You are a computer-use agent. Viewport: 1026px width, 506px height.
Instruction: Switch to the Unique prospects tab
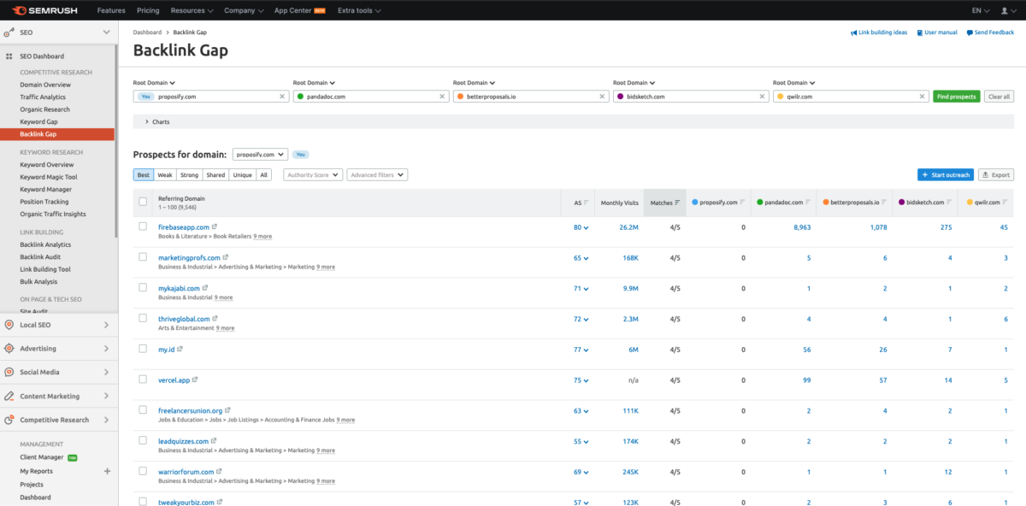coord(244,174)
